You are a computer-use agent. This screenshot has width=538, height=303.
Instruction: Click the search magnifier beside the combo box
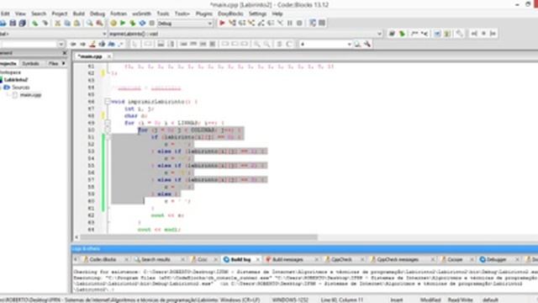(x=357, y=44)
